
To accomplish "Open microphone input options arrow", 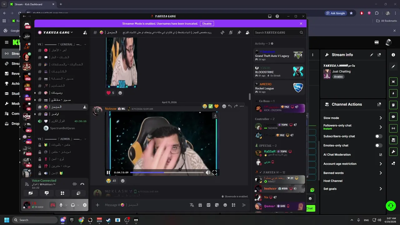I will [x=66, y=205].
